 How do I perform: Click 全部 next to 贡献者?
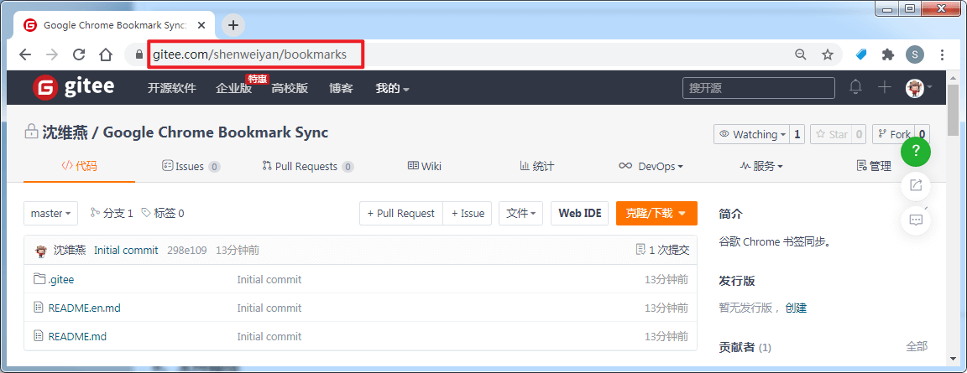click(x=917, y=346)
